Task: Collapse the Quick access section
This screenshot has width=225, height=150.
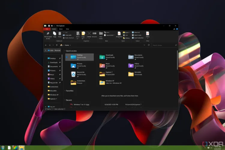Action: [65, 51]
